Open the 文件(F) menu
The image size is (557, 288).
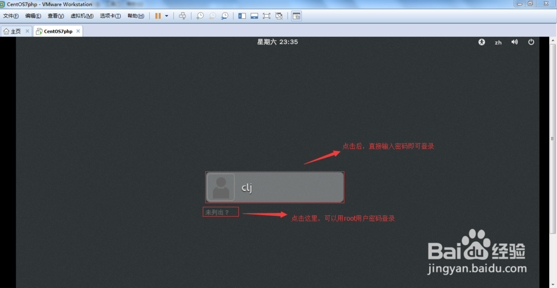[11, 16]
